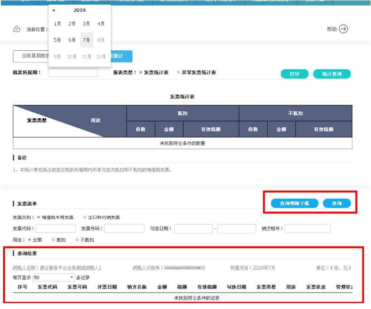
Task: Click the 帮助 link text
Action: (332, 29)
